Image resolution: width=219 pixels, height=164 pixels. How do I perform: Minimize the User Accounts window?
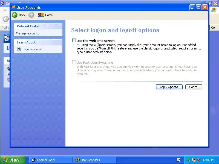pos(192,7)
